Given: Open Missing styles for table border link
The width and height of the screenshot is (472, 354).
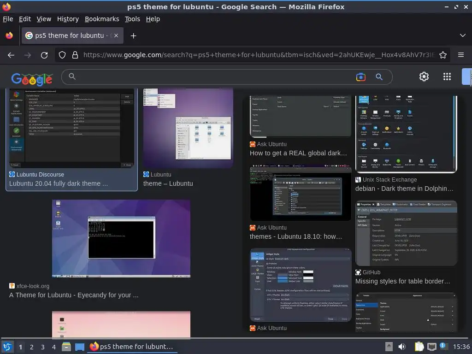Looking at the screenshot, I should tap(403, 282).
